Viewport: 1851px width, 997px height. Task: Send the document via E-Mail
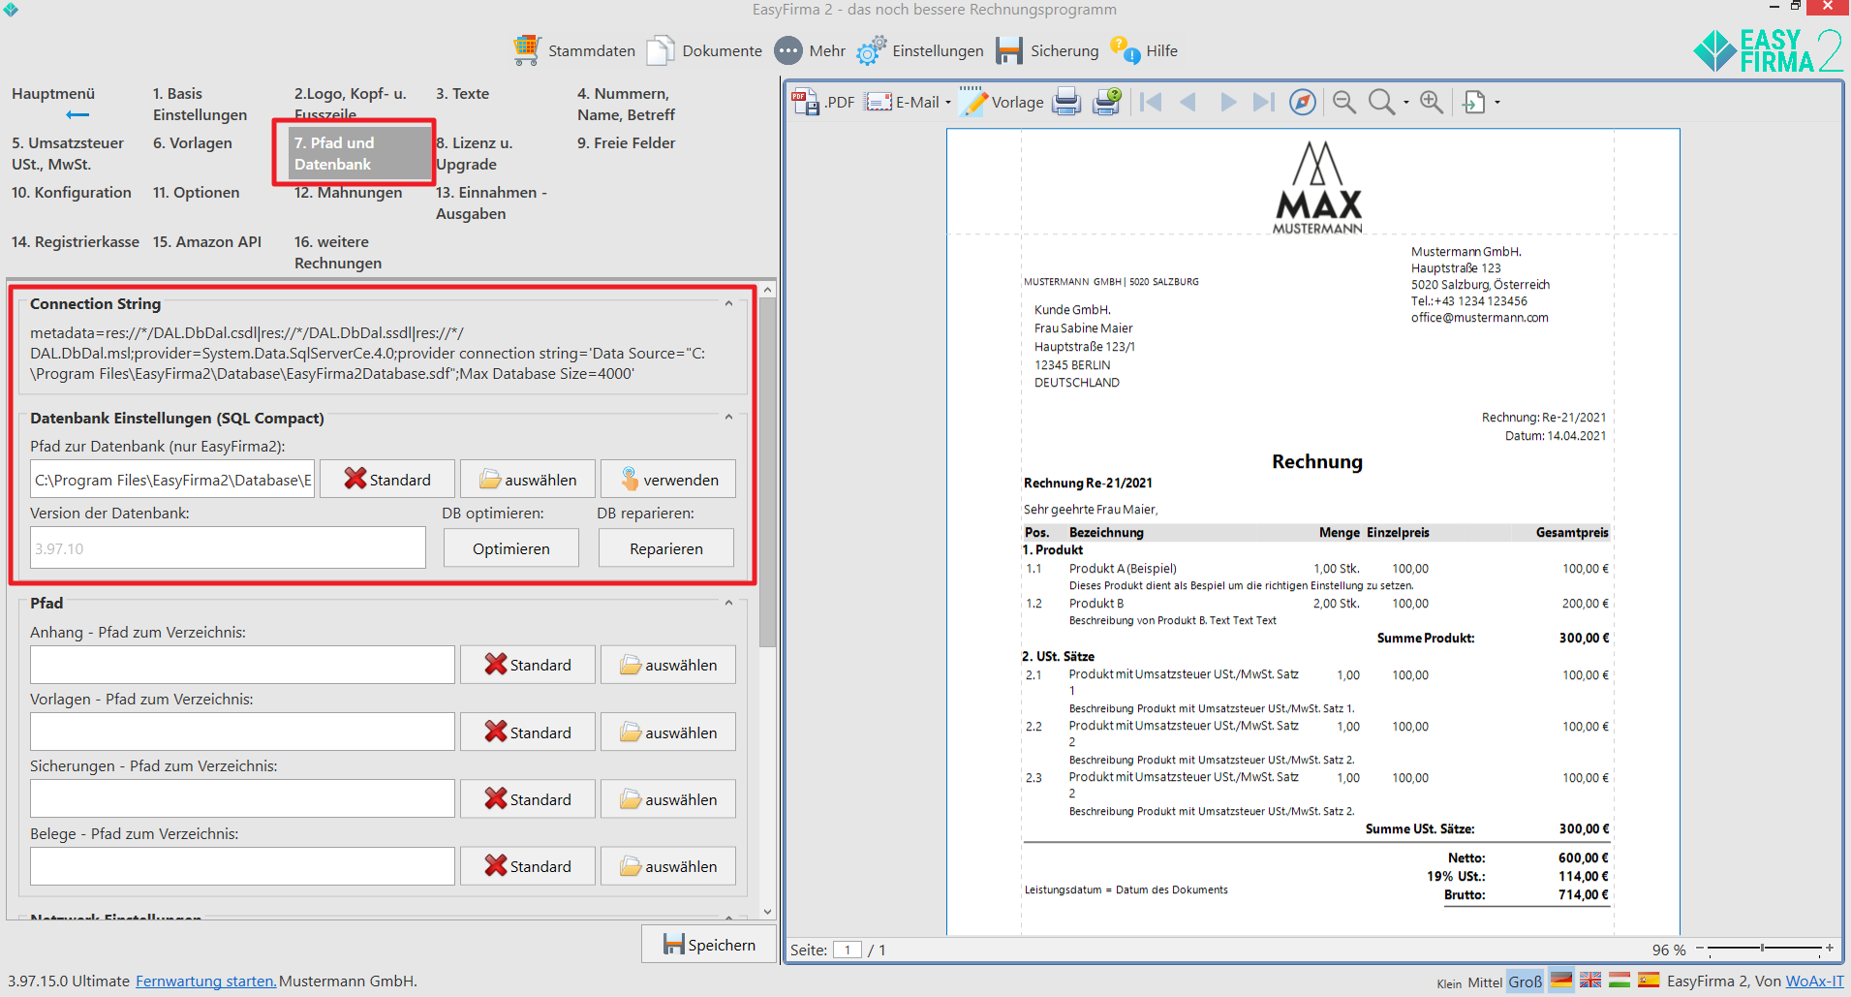point(902,102)
